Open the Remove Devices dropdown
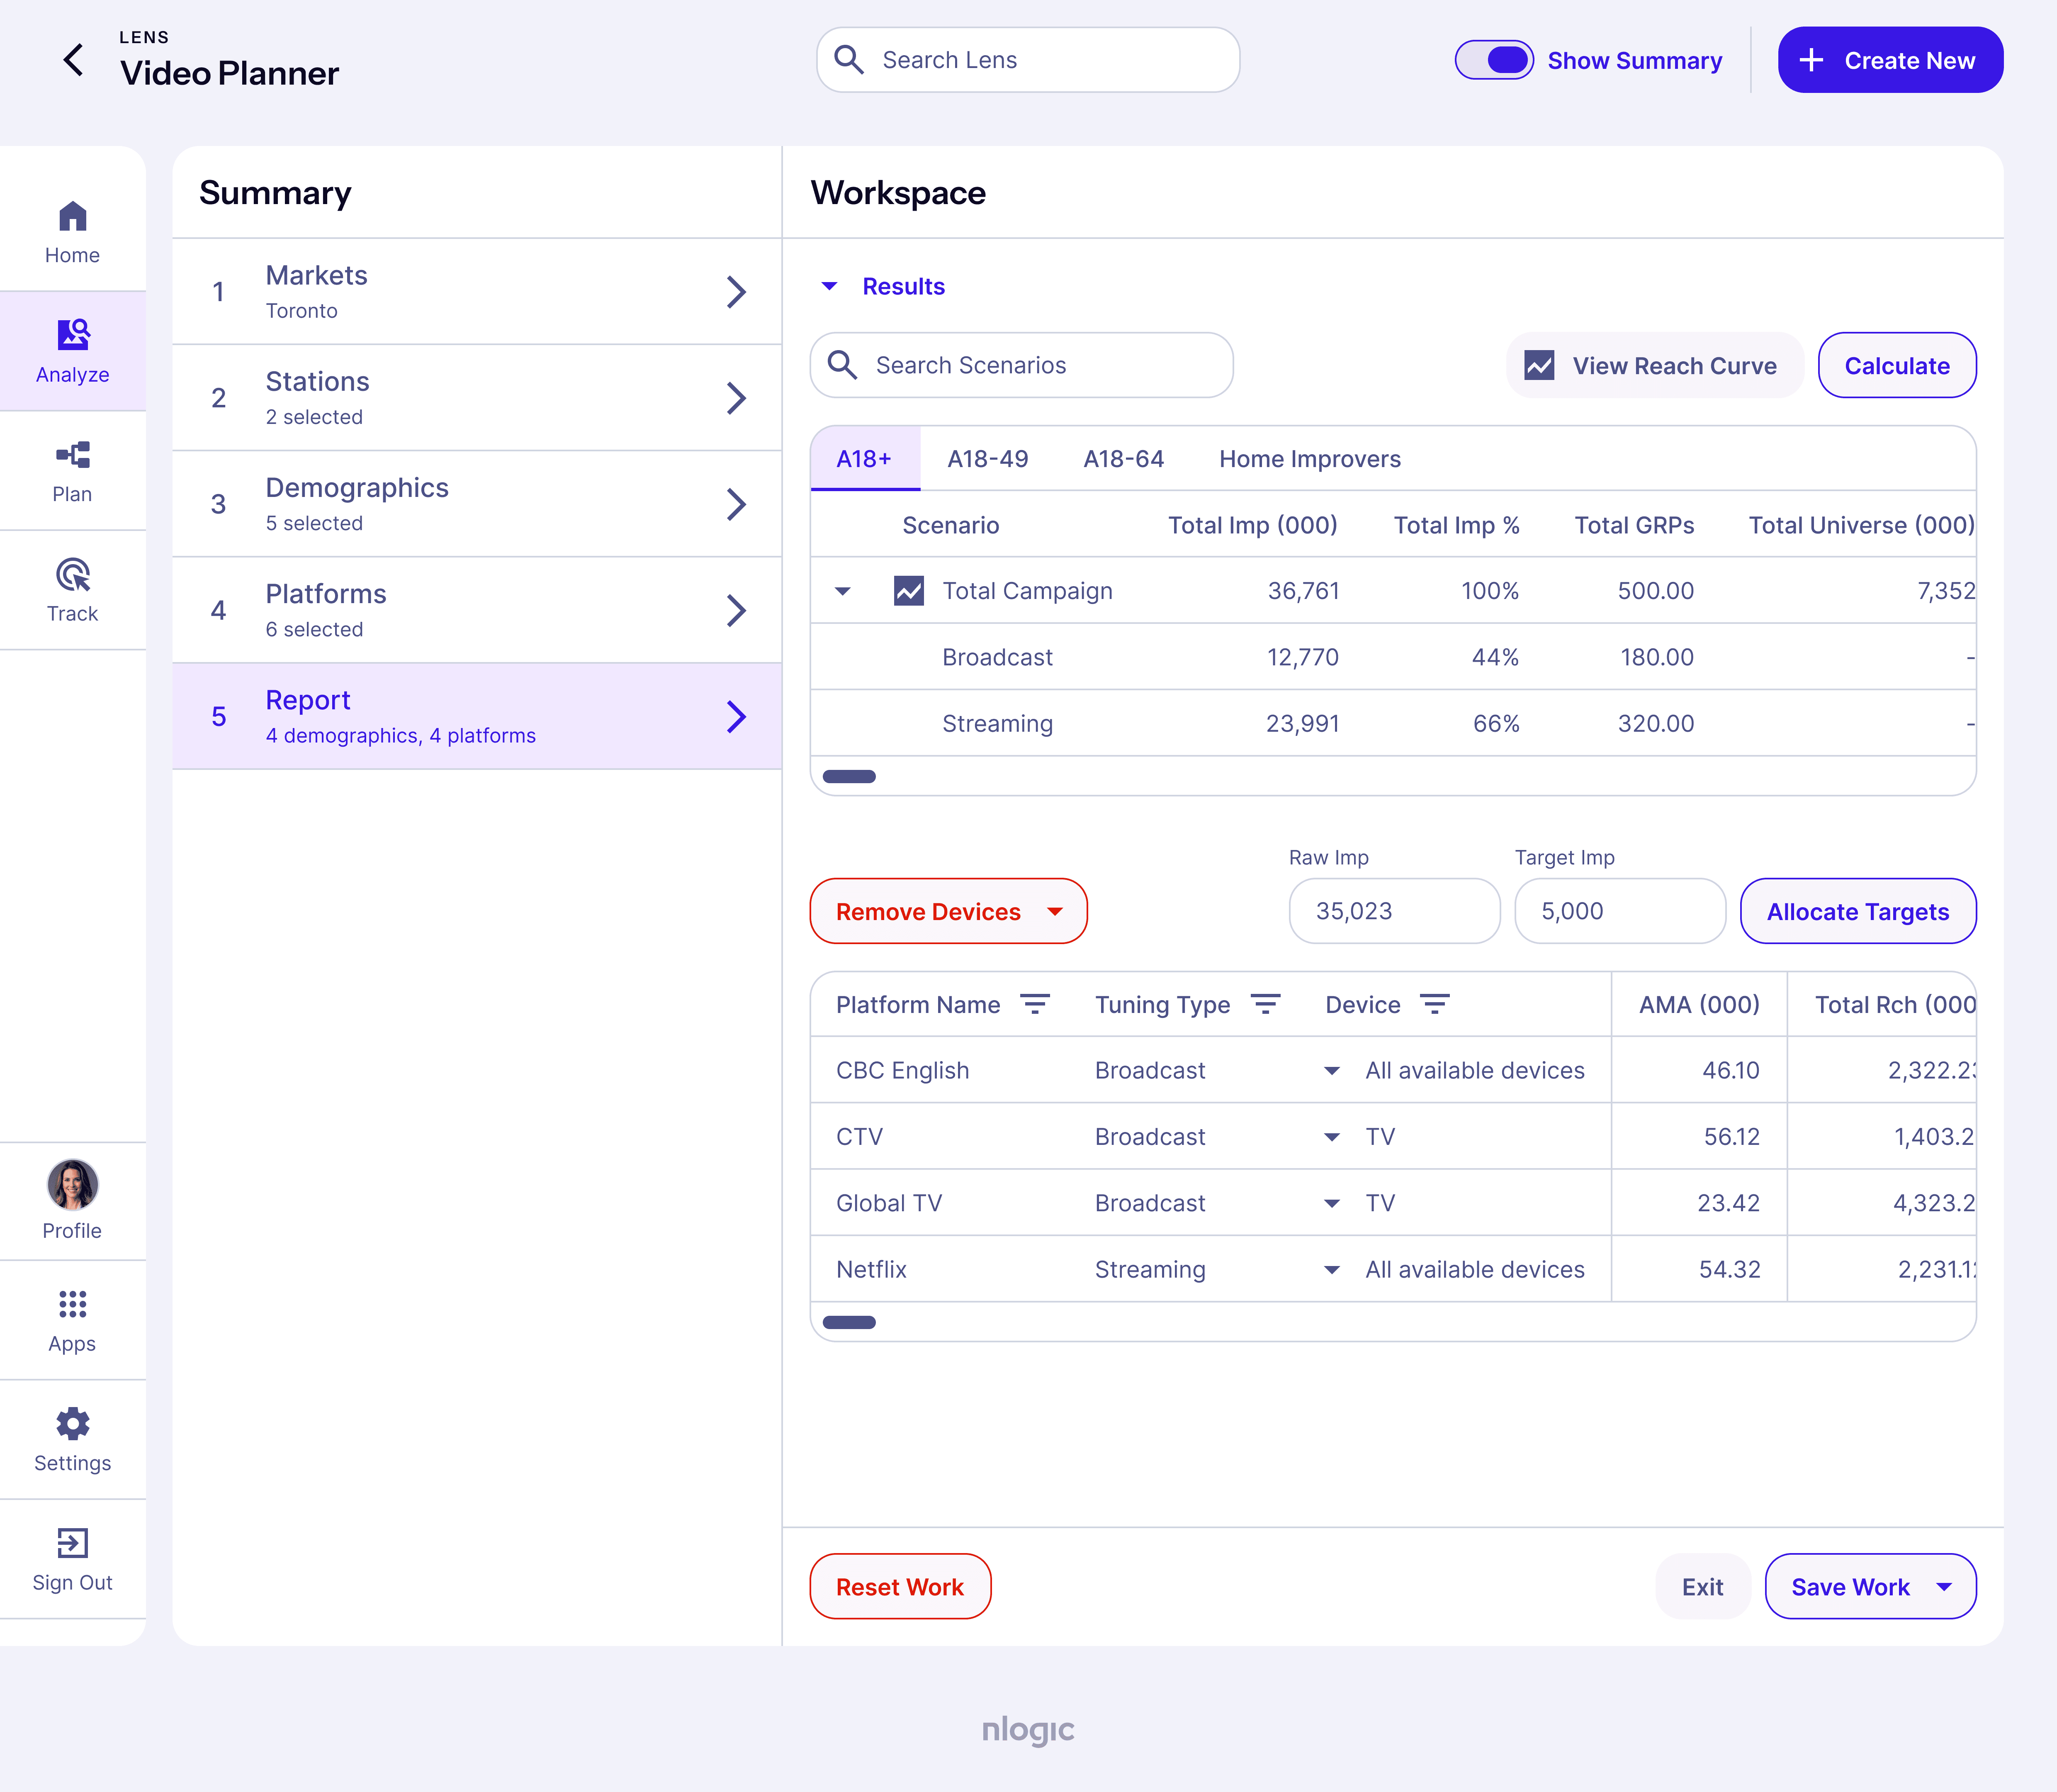 pos(948,911)
